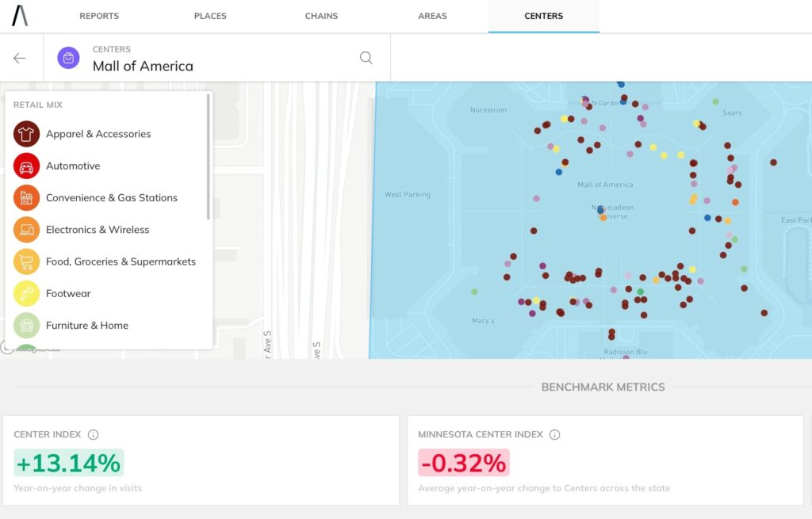Click the Center Index info icon
812x519 pixels.
click(94, 434)
